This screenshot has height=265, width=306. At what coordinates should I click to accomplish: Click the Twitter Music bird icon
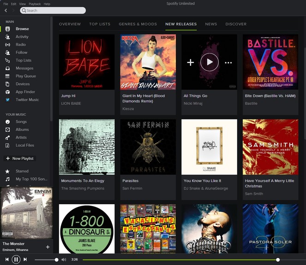point(7,100)
